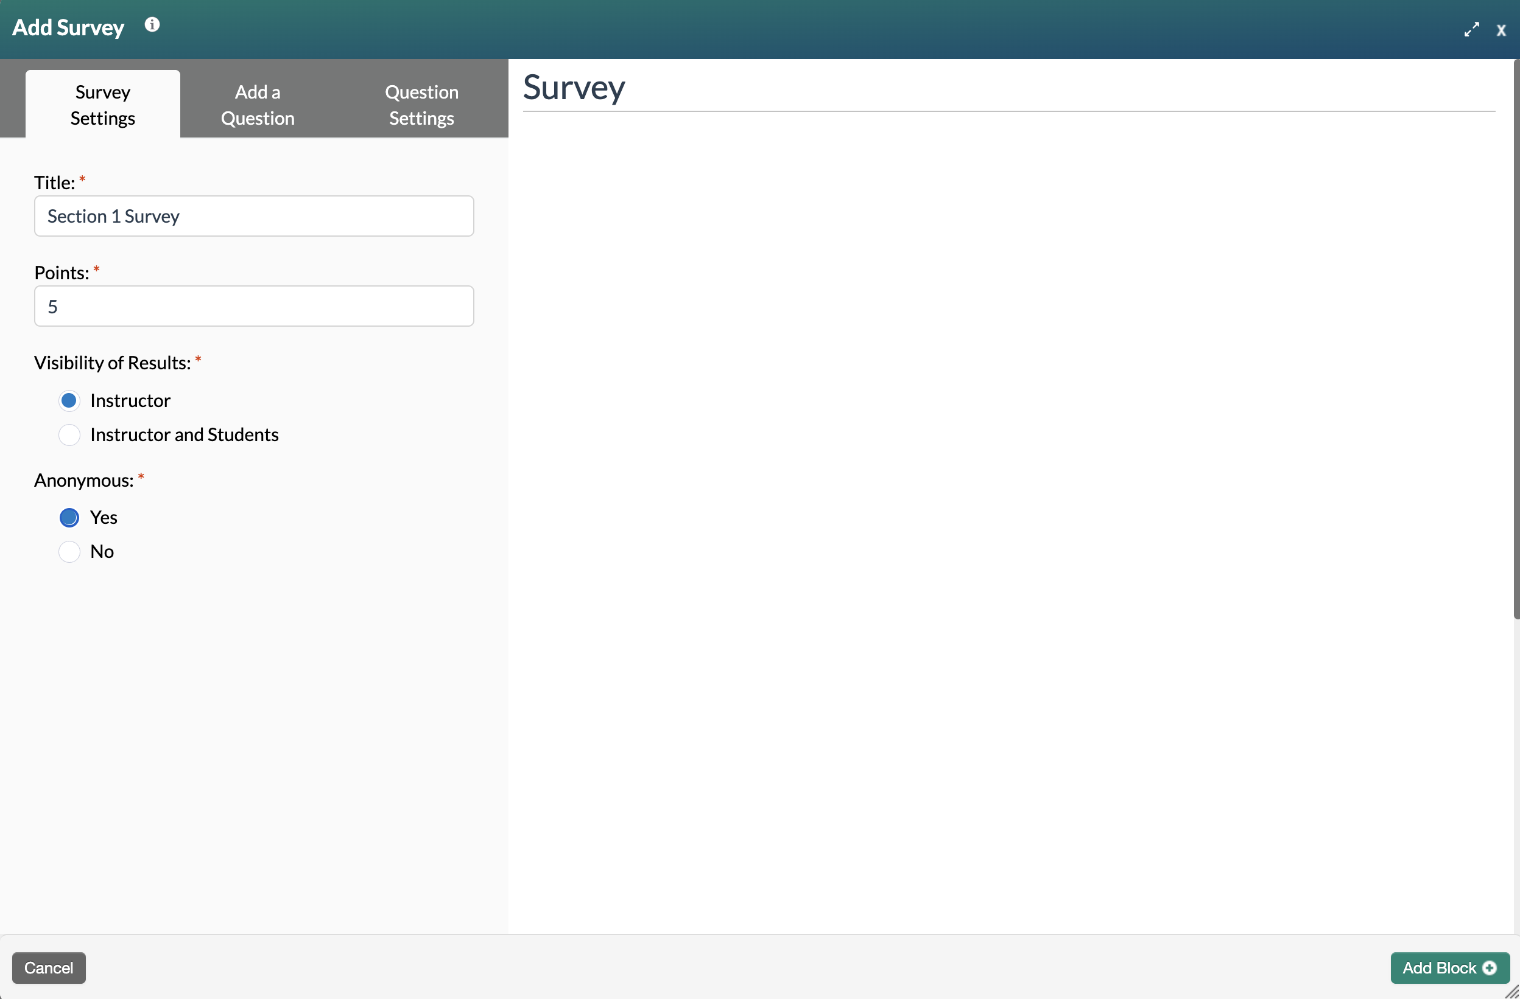1520x999 pixels.
Task: Close the Add Survey dialog
Action: coord(1501,30)
